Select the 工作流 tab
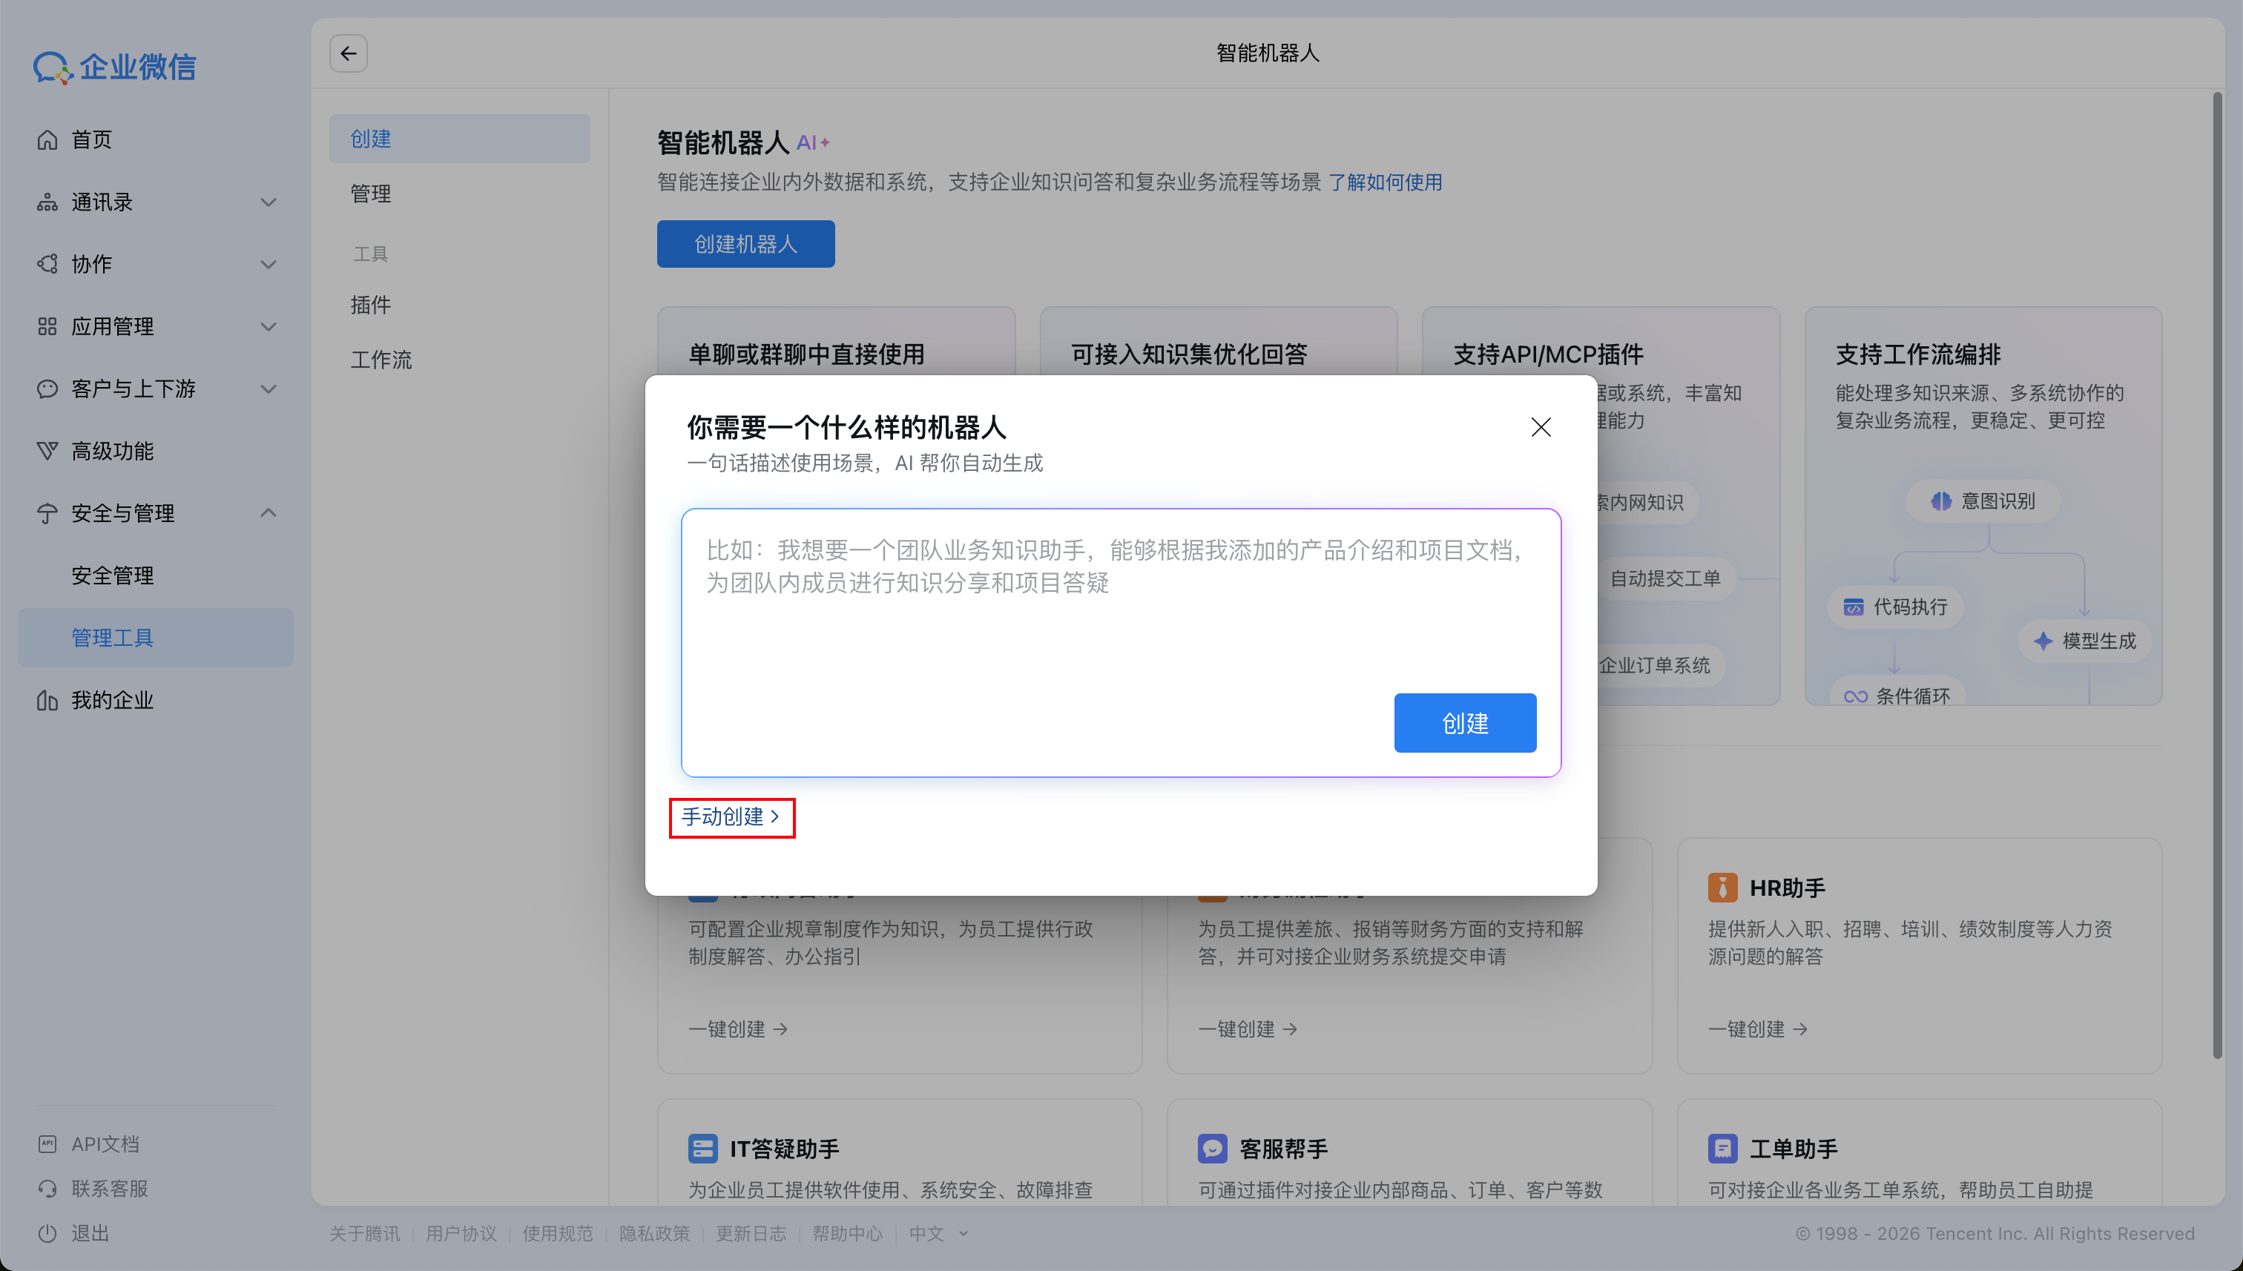 381,359
